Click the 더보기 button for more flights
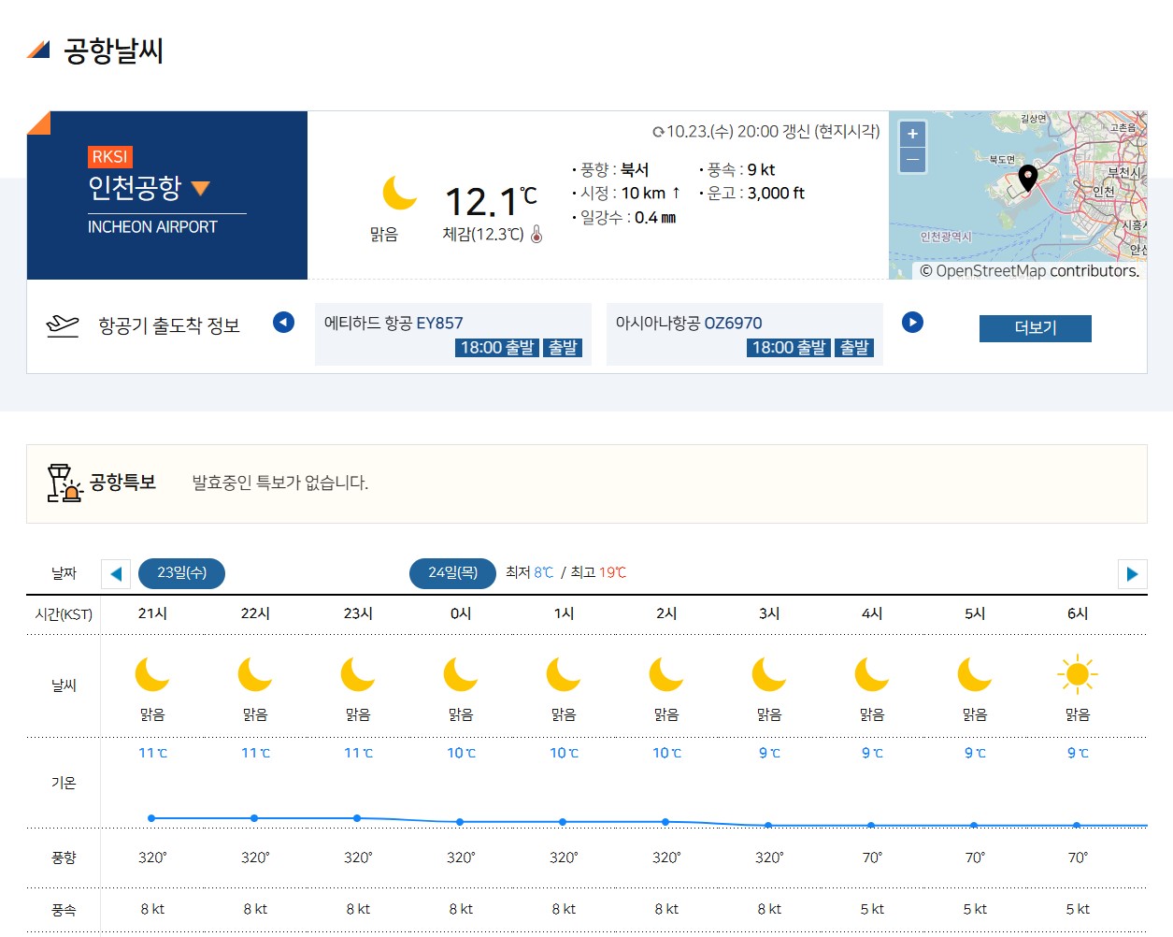The image size is (1173, 937). coord(1035,328)
